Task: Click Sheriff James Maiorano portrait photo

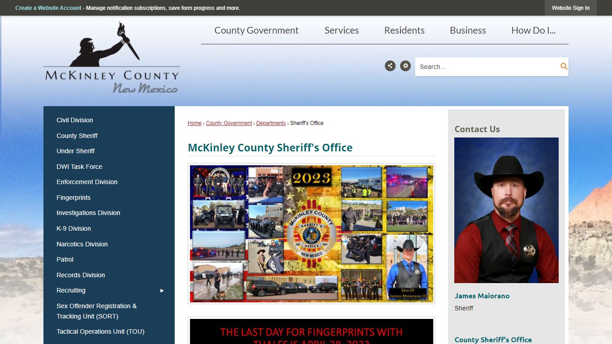Action: (x=506, y=210)
